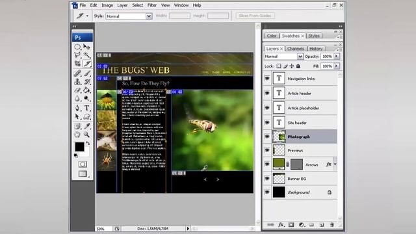Select the Eyedropper tool
This screenshot has width=416, height=234.
[86, 126]
